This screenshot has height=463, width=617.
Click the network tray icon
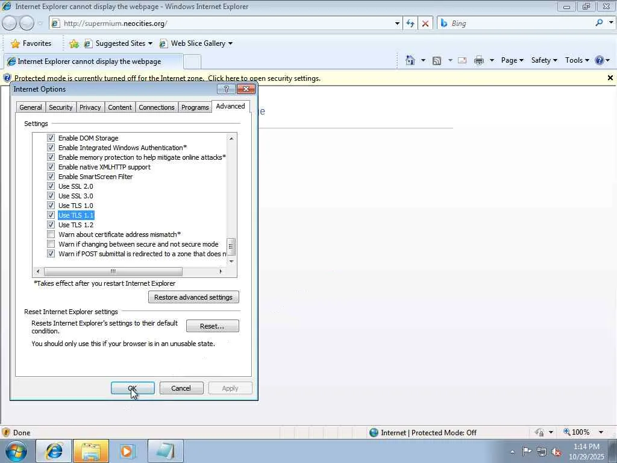[x=542, y=452]
